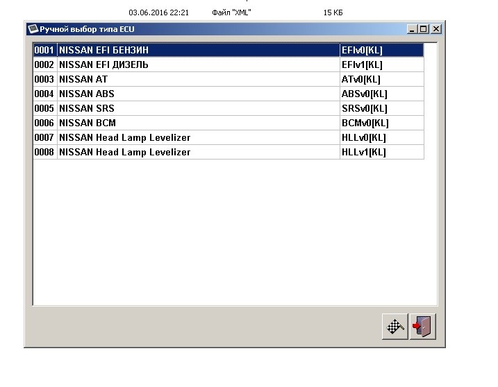
Task: Click number cell 0005
Action: (x=44, y=108)
